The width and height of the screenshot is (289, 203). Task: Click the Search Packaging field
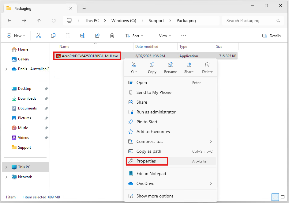coord(250,21)
